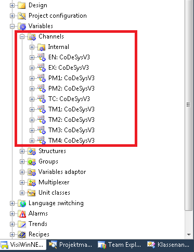Switch to the Projektma... tab

tap(71, 245)
